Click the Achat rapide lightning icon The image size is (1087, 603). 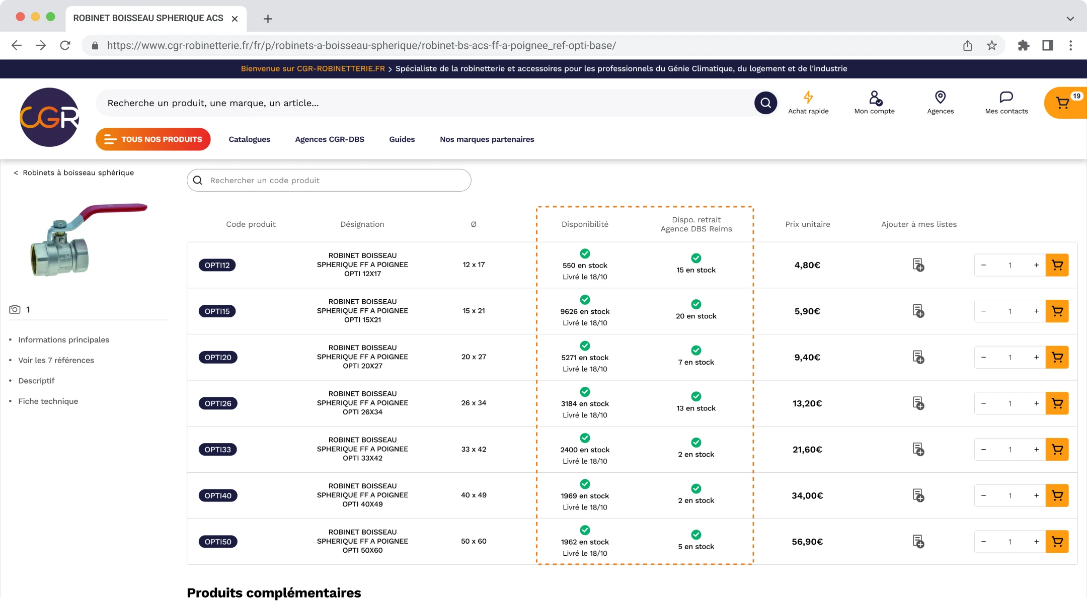pyautogui.click(x=808, y=97)
